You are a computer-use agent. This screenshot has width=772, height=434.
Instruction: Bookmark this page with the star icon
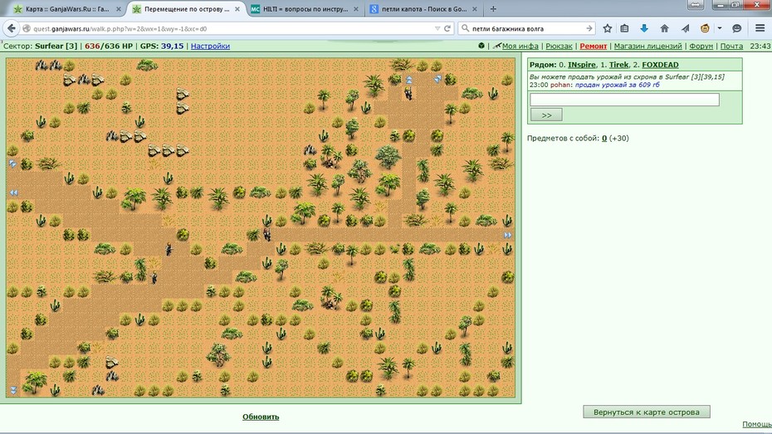coord(607,28)
